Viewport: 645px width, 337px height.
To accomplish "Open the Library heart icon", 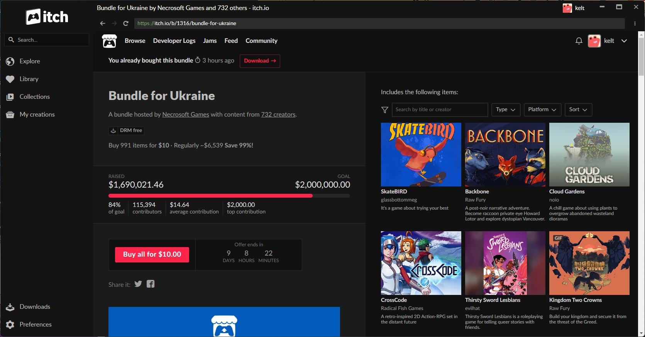I will click(10, 79).
